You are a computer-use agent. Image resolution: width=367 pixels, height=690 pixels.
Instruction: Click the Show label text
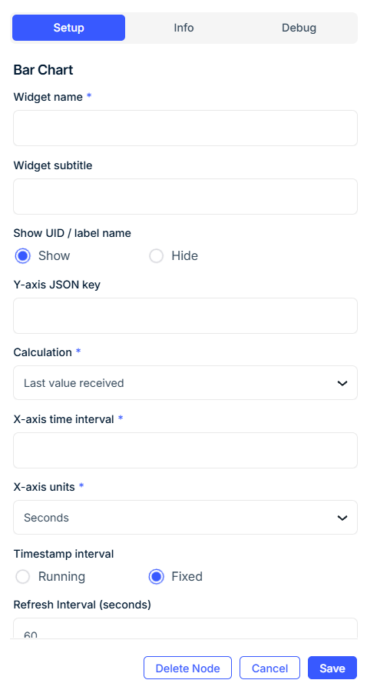click(x=54, y=255)
